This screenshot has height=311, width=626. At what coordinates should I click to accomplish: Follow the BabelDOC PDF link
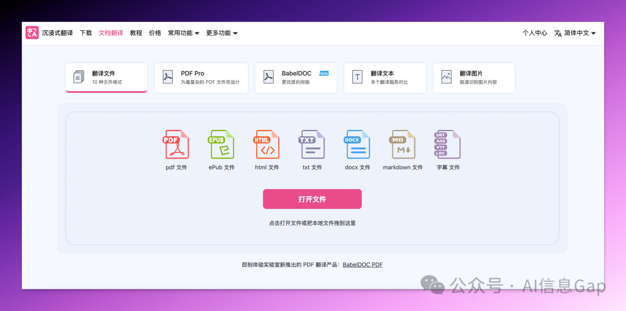coord(362,265)
